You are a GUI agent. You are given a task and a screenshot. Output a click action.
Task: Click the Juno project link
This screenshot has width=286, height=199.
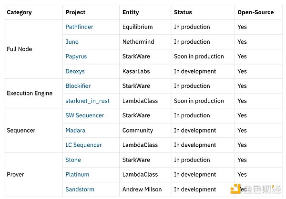point(72,42)
